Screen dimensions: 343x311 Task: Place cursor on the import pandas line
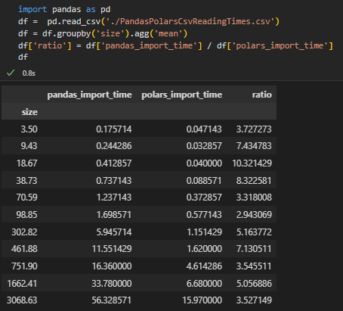pyautogui.click(x=64, y=9)
